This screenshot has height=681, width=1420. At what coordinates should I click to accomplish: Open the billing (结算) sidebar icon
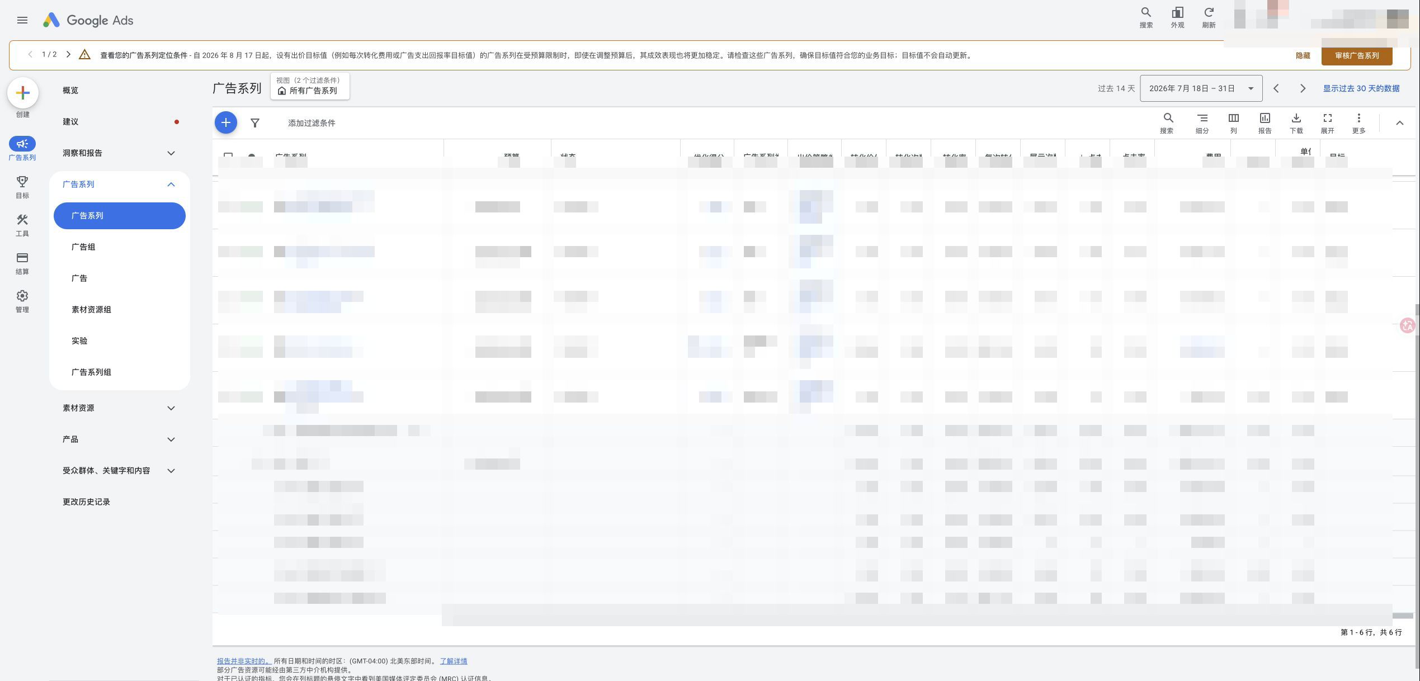22,263
